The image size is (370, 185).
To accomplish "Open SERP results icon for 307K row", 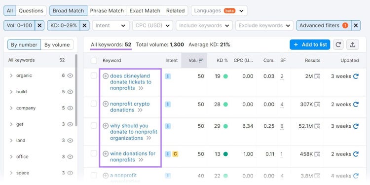I will tap(317, 104).
